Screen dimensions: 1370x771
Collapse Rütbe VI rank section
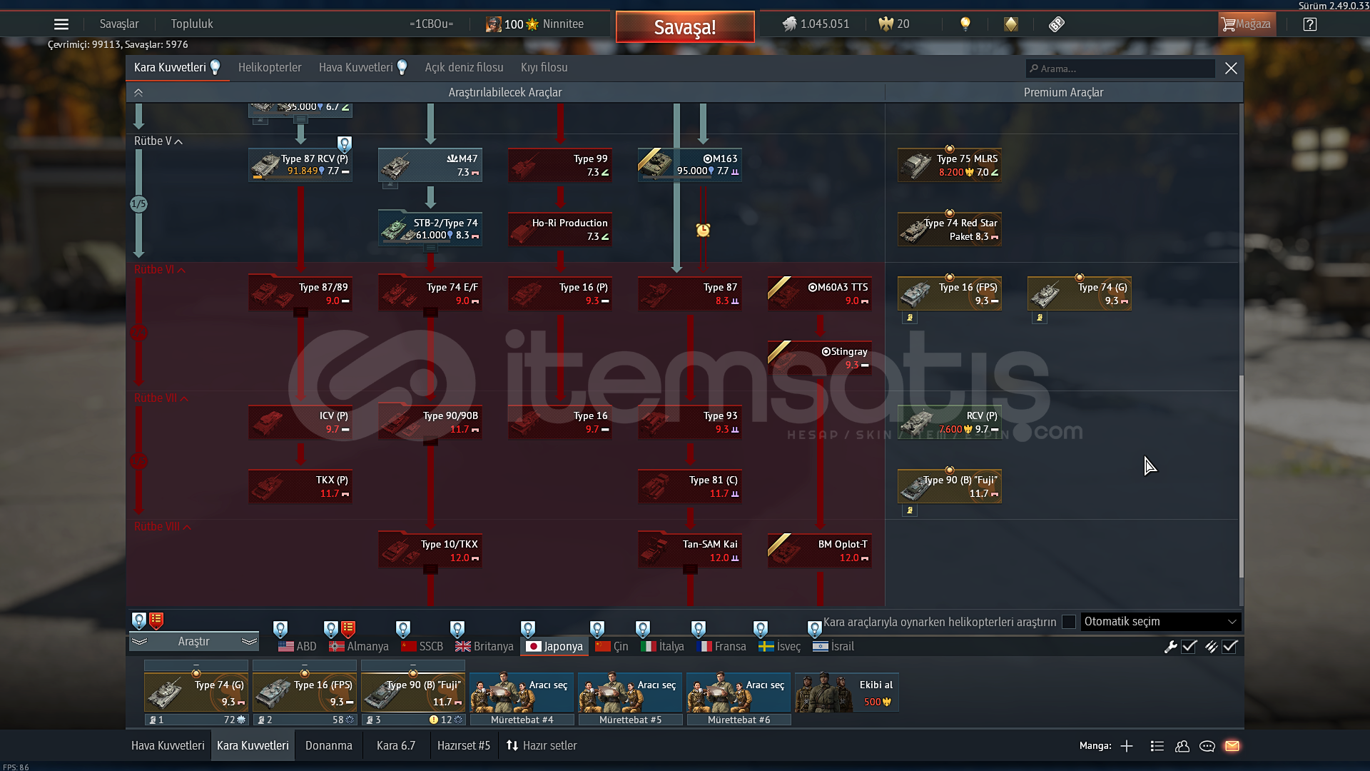[x=160, y=270]
